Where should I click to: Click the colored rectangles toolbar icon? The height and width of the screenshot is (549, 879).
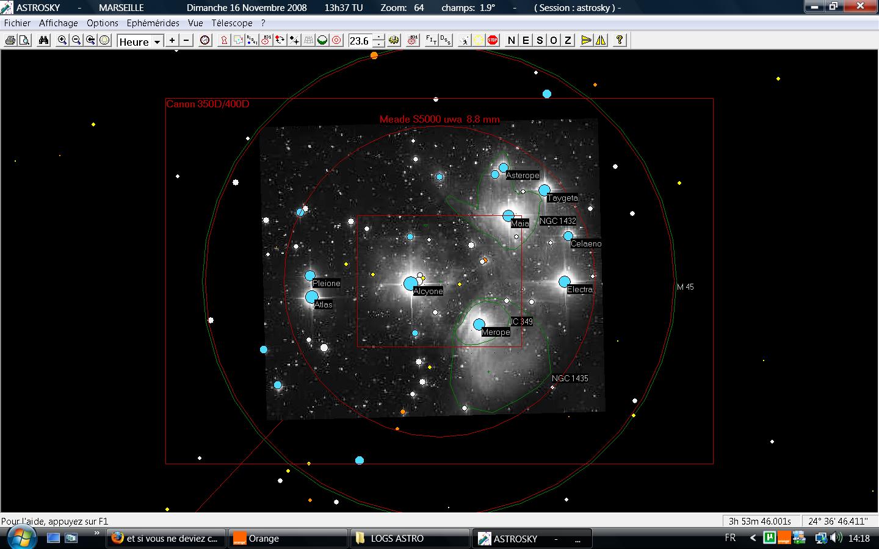pyautogui.click(x=238, y=40)
